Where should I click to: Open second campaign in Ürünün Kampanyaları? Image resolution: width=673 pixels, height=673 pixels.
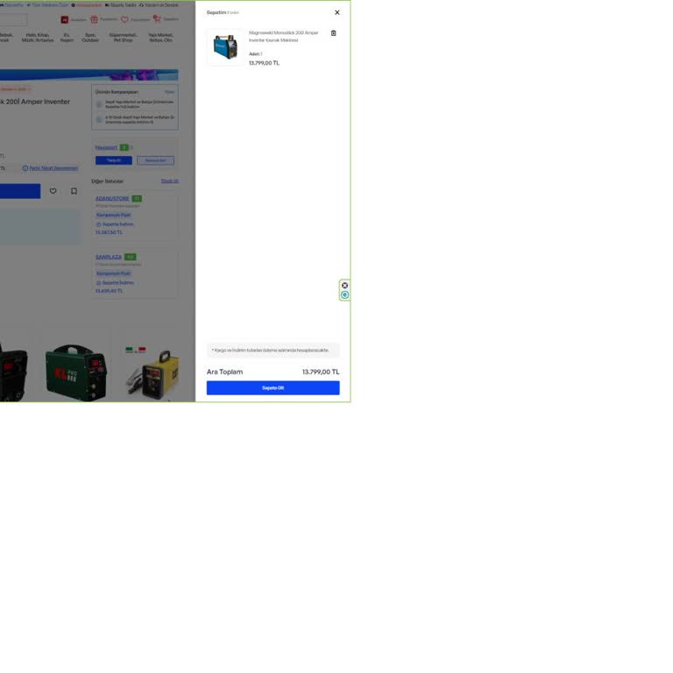point(135,119)
